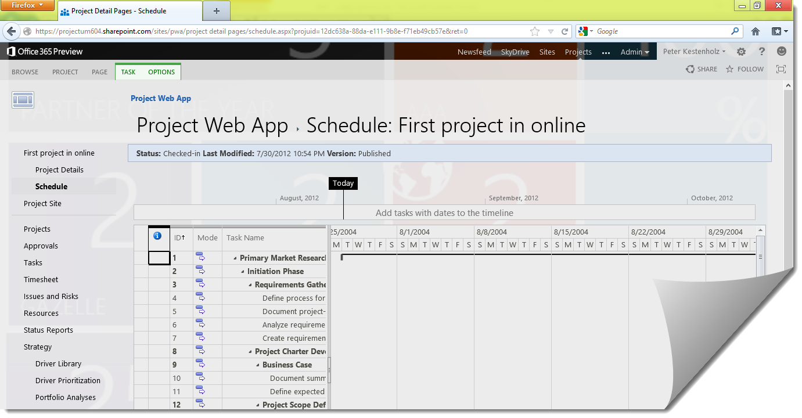802x418 pixels.
Task: Collapse the Project Scope Definition group
Action: point(258,405)
